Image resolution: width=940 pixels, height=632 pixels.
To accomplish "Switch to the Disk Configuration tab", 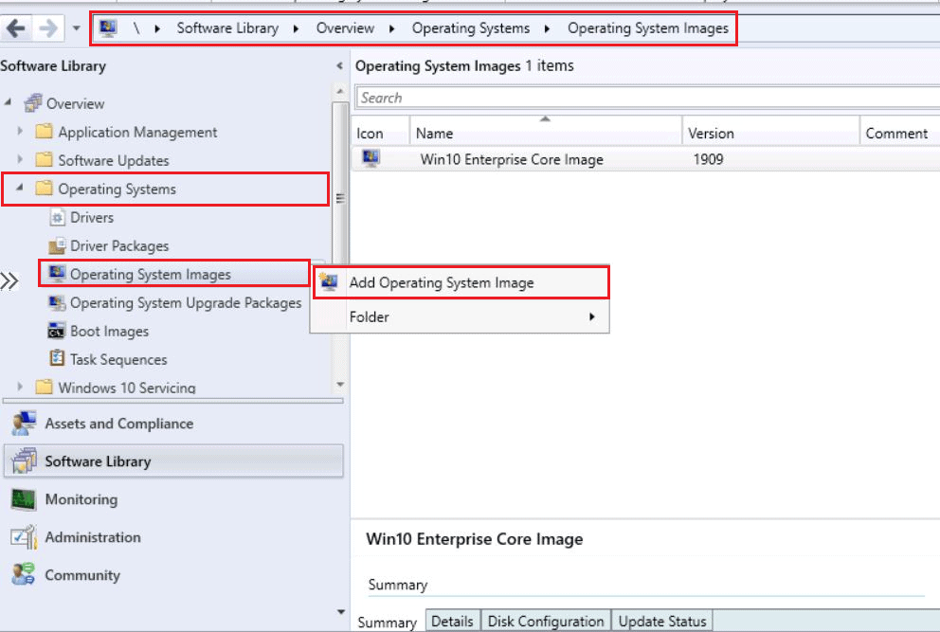I will click(x=546, y=622).
